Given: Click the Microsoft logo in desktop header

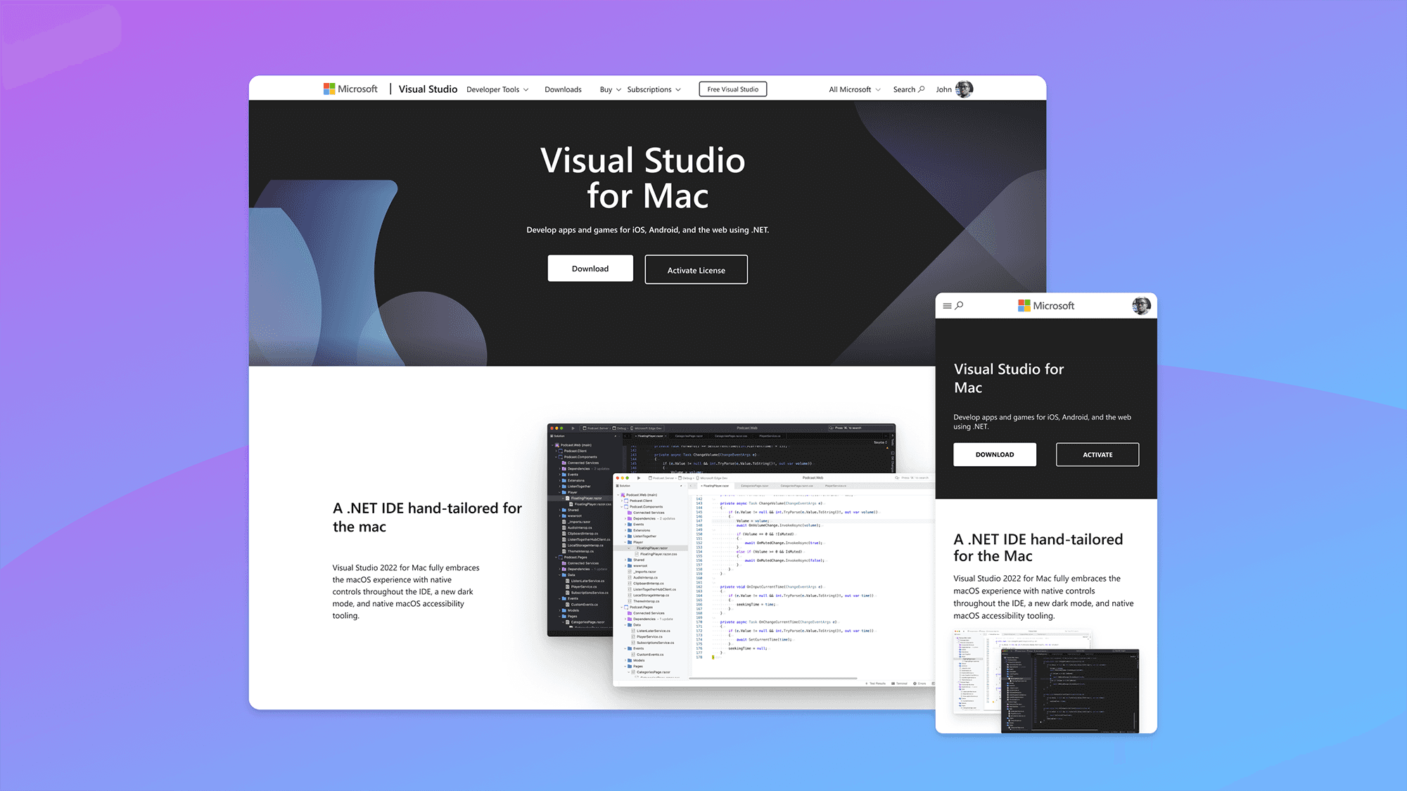Looking at the screenshot, I should (350, 89).
